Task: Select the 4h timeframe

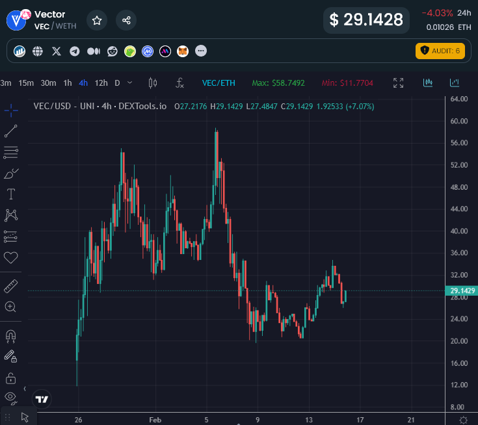Action: (83, 83)
